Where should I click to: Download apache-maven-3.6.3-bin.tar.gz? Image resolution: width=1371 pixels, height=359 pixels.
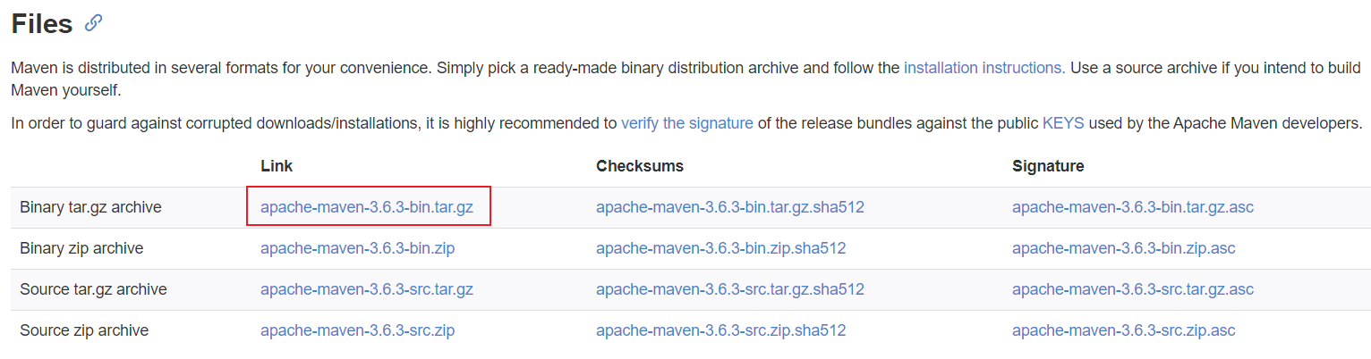[367, 207]
